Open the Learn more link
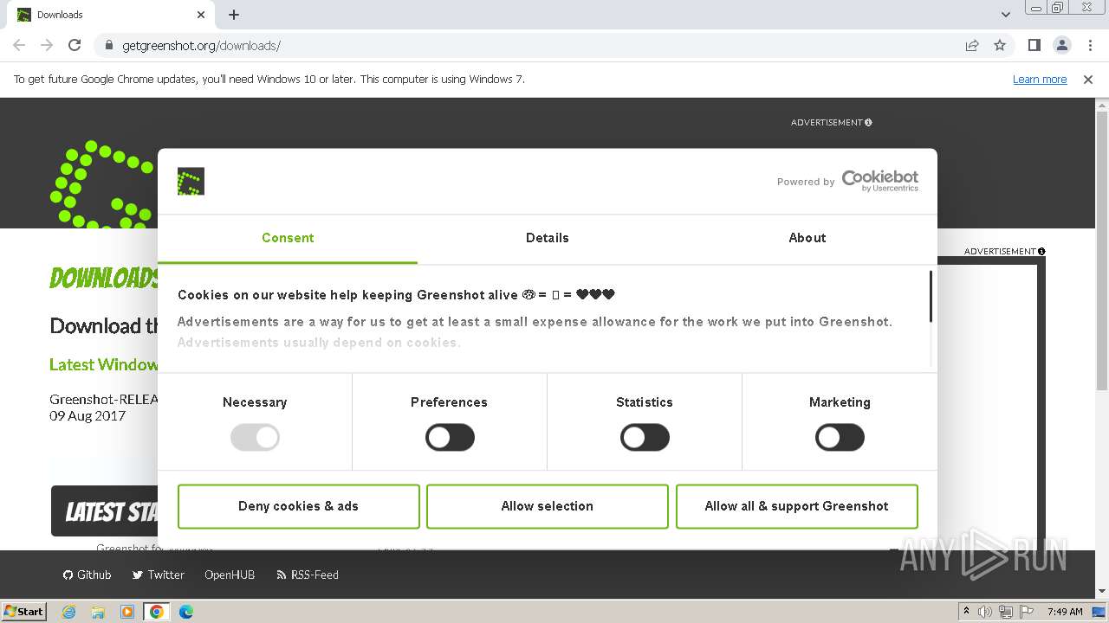 click(x=1040, y=80)
